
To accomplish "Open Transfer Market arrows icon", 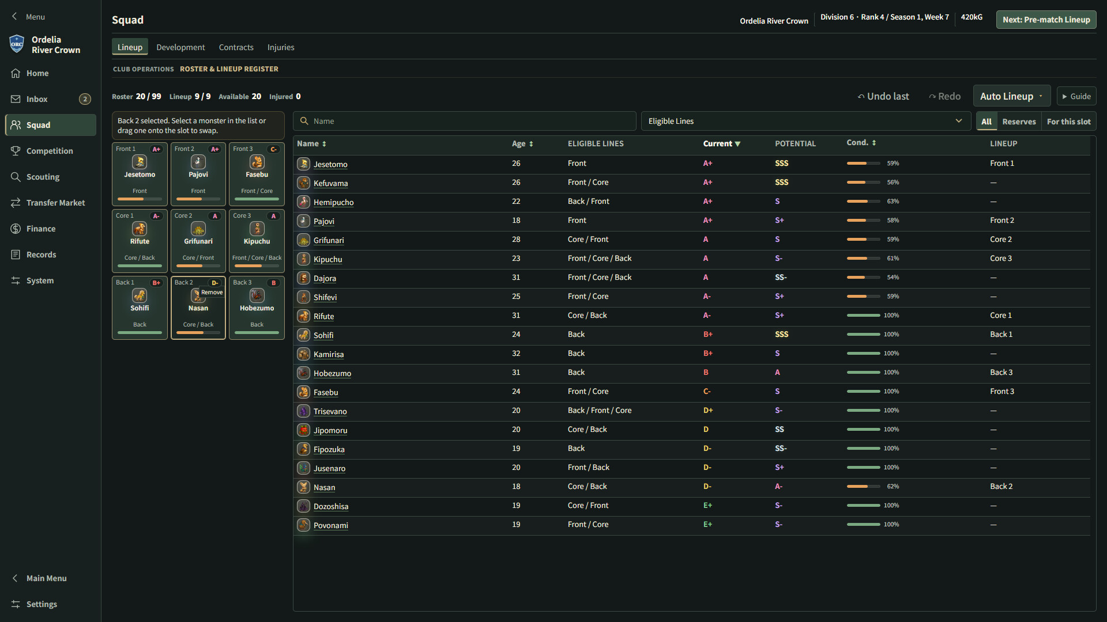I will (16, 203).
